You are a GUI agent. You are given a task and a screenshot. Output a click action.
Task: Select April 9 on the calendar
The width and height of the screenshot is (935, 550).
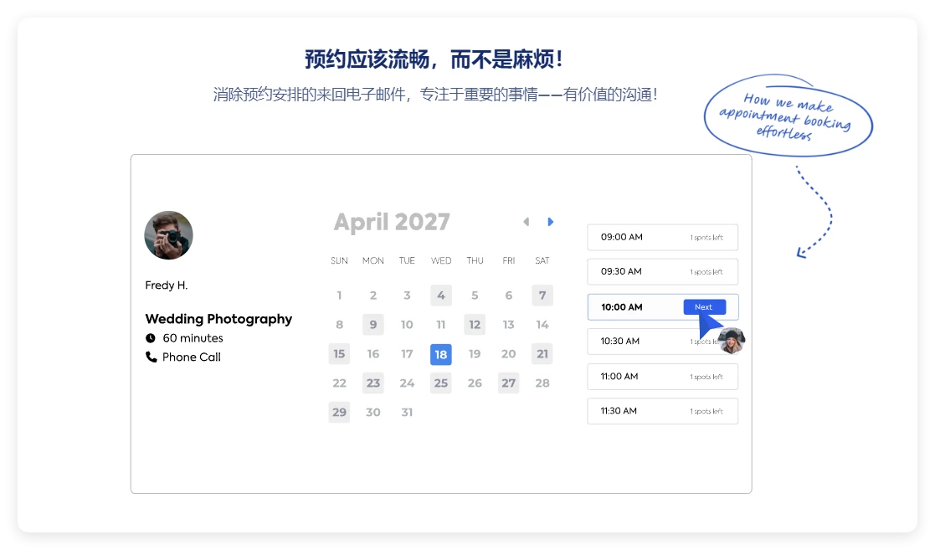[372, 324]
